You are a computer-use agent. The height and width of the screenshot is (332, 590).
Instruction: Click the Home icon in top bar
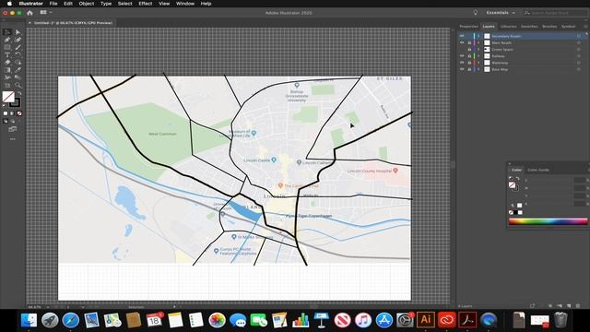click(x=29, y=12)
